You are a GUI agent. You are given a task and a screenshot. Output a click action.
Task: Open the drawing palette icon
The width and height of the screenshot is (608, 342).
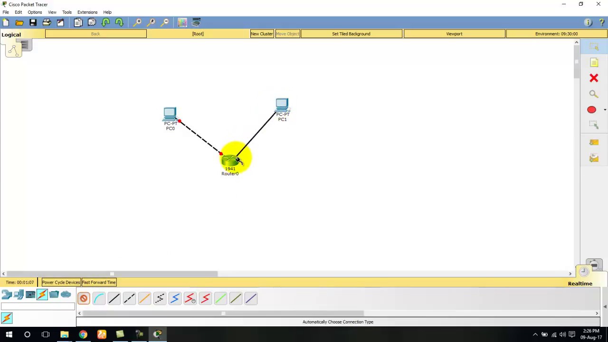tap(182, 22)
